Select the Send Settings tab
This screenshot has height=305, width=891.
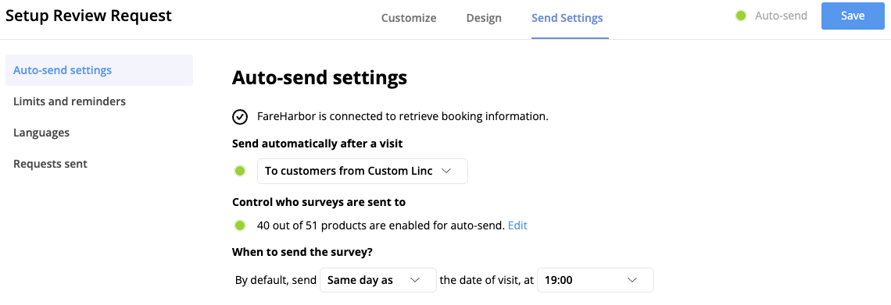pyautogui.click(x=567, y=18)
